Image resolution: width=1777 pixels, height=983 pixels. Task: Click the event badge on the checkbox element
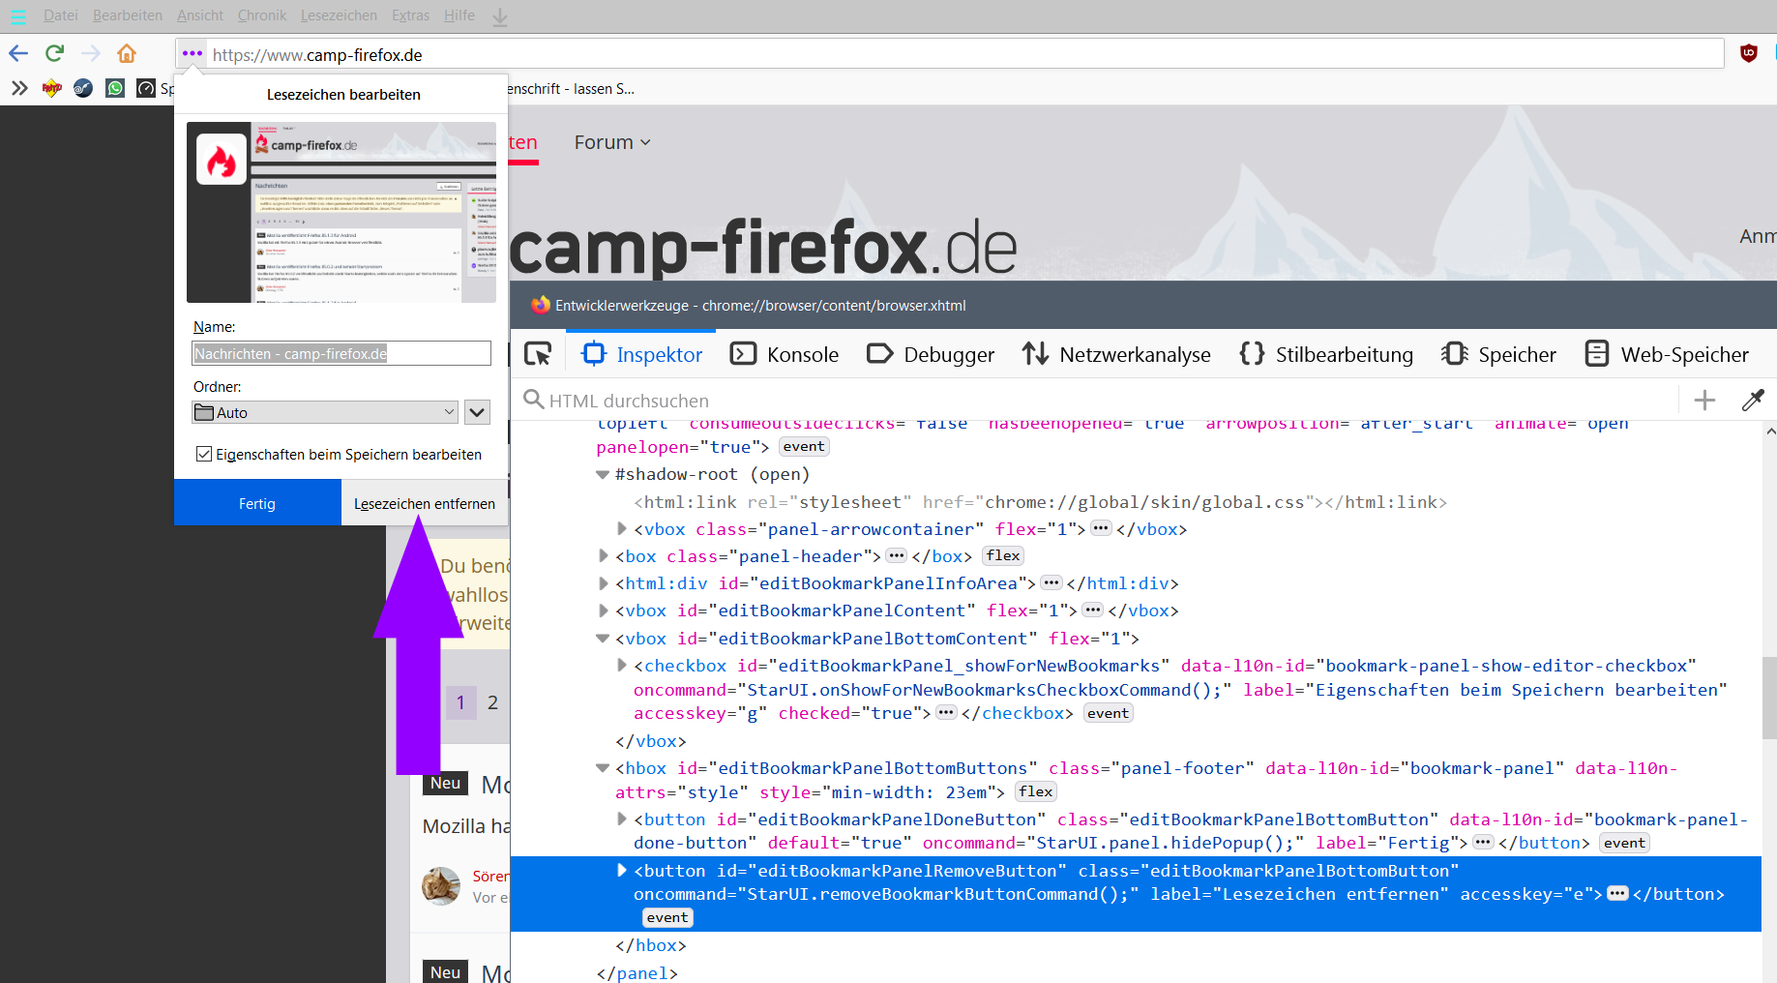(1108, 713)
